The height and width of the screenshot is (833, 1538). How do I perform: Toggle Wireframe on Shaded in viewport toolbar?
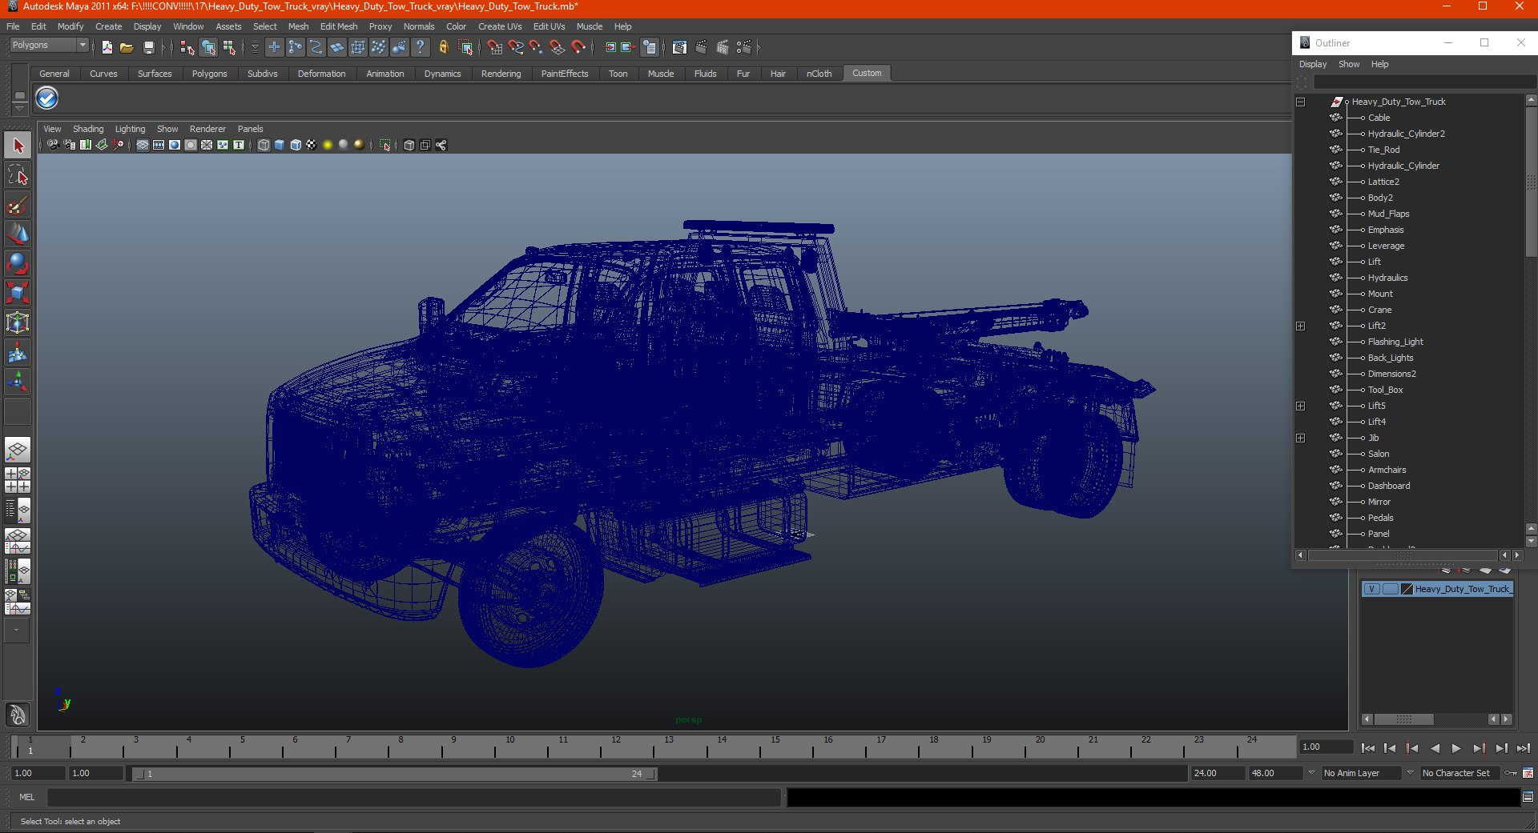tap(296, 145)
